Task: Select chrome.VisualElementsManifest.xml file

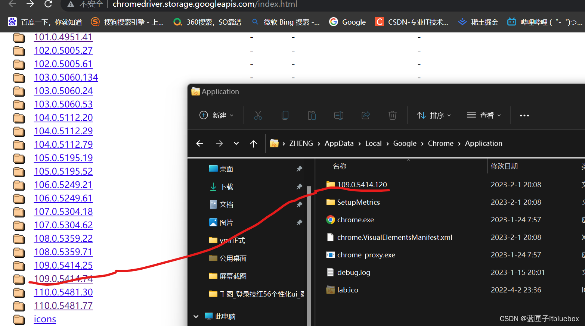Action: 389,237
